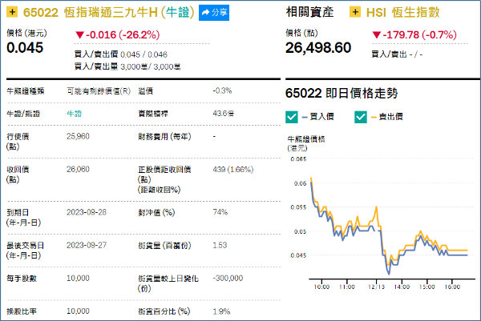
Task: Click the 10:00 time axis label
Action: click(321, 287)
